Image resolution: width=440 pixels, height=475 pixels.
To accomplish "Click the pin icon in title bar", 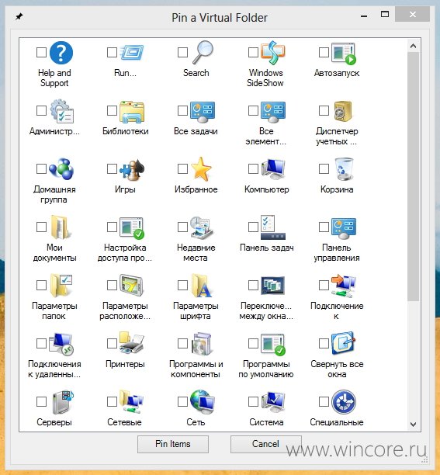I will (19, 16).
